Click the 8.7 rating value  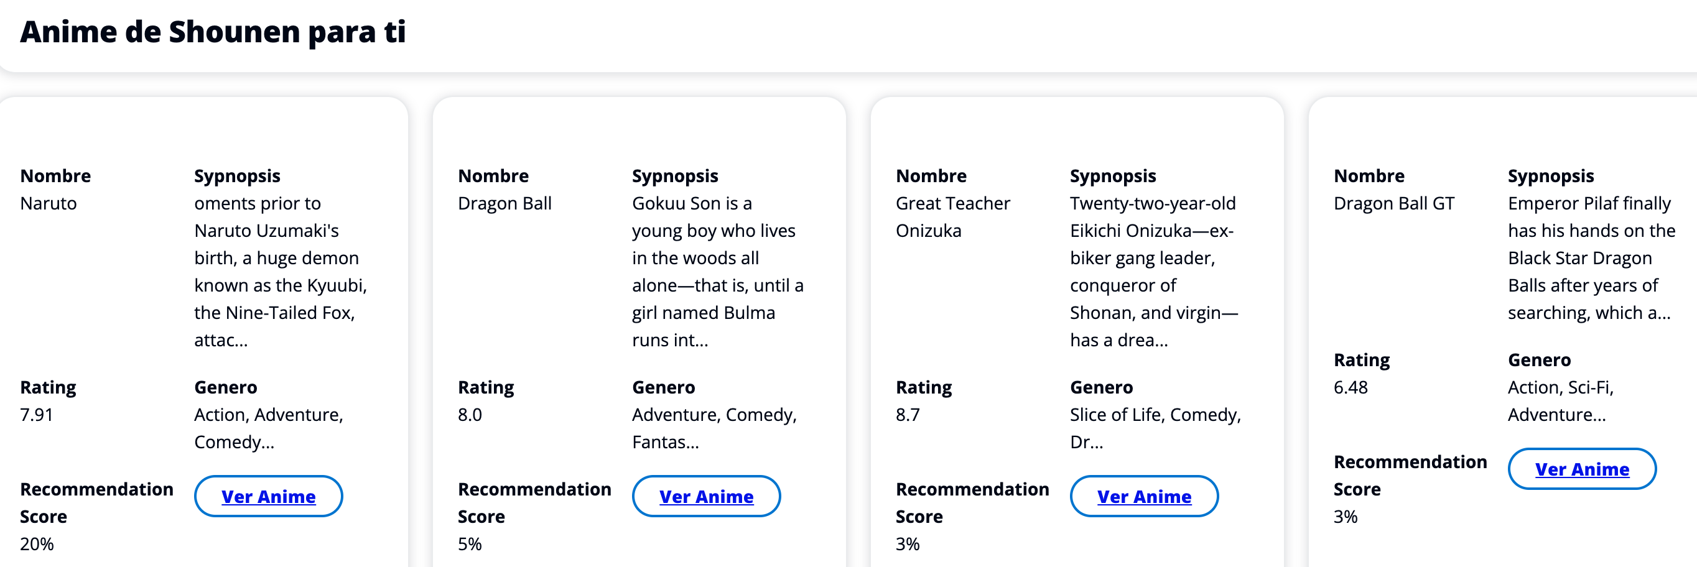(907, 415)
